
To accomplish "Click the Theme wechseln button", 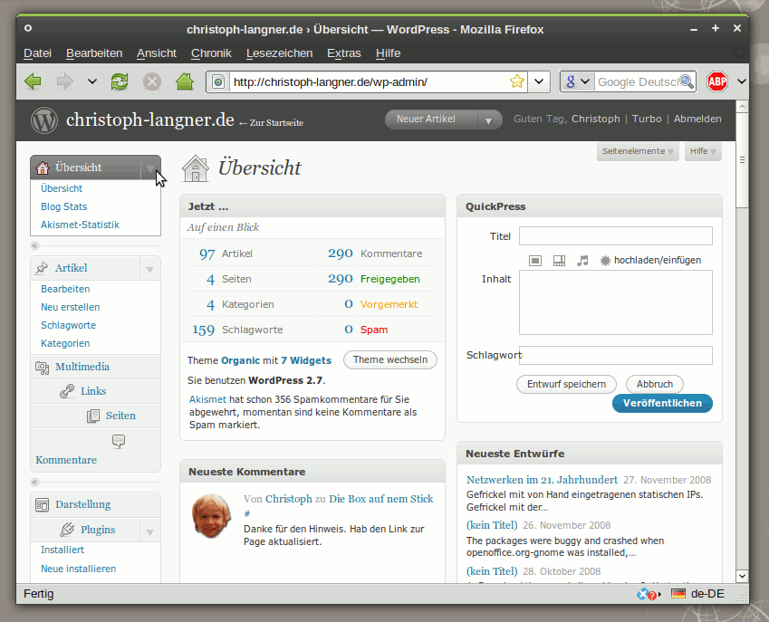I will click(389, 359).
